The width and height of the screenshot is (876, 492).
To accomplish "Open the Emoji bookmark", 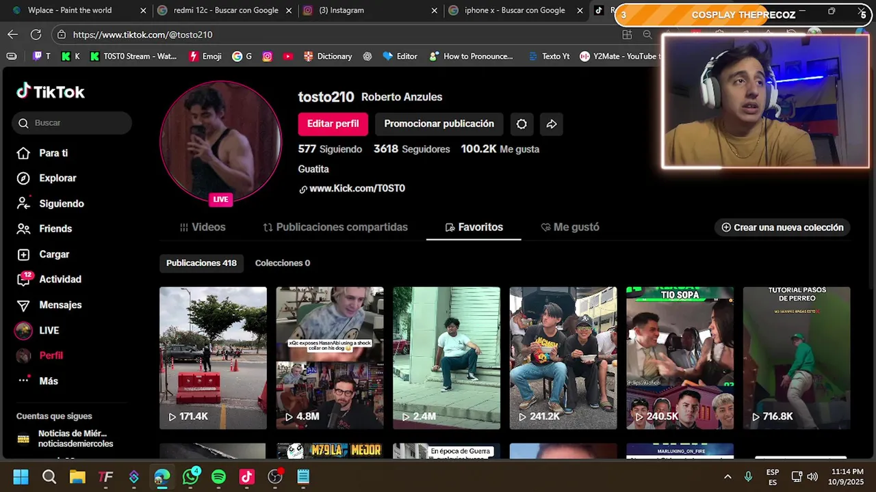I will pos(205,56).
